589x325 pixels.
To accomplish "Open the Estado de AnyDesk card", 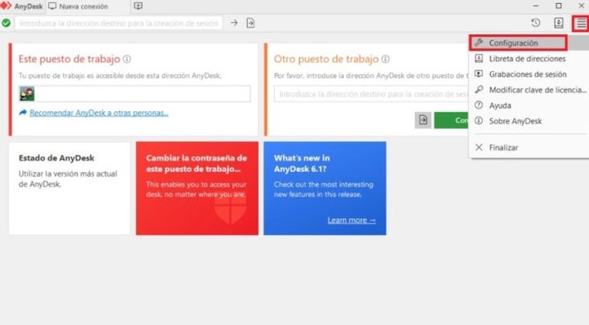I will pos(70,188).
